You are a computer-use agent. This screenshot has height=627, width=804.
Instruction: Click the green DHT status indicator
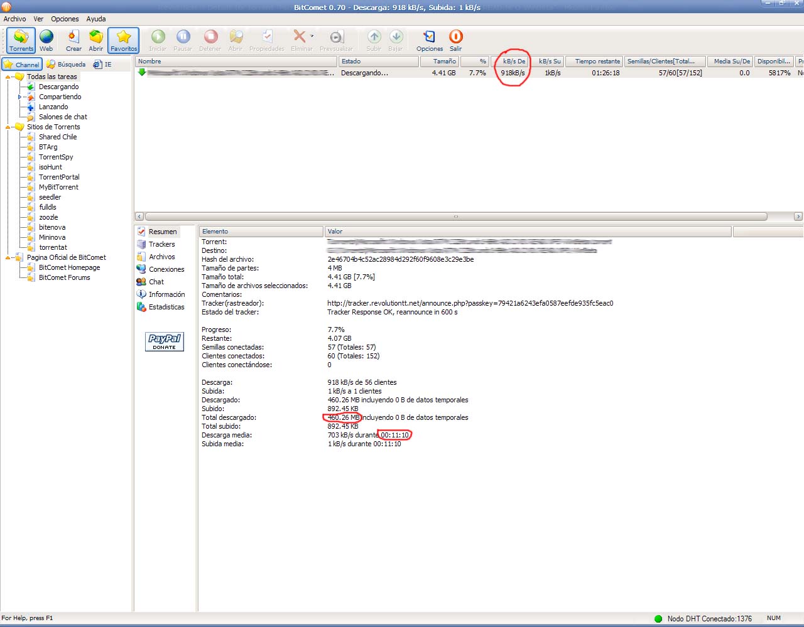click(x=658, y=619)
